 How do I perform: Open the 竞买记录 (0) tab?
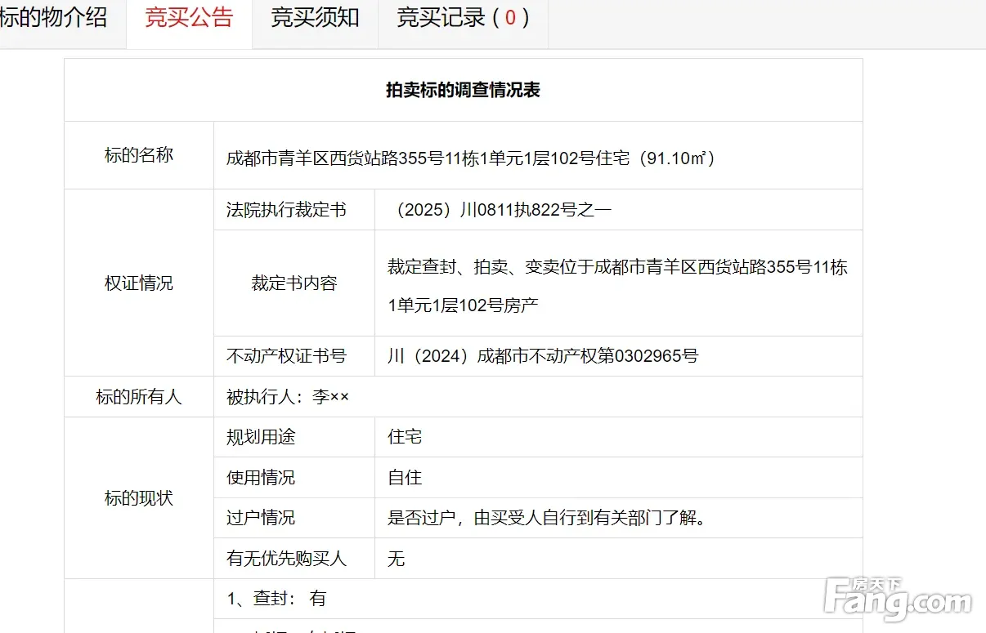tap(463, 18)
